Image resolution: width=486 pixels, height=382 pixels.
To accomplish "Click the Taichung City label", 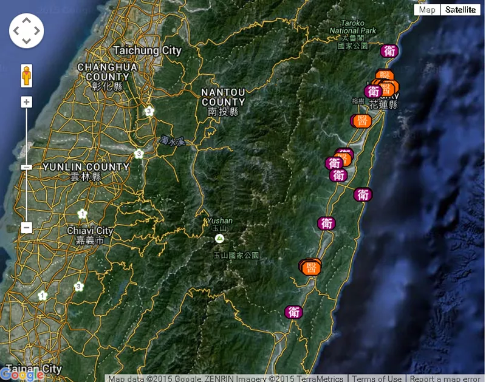I will (147, 50).
